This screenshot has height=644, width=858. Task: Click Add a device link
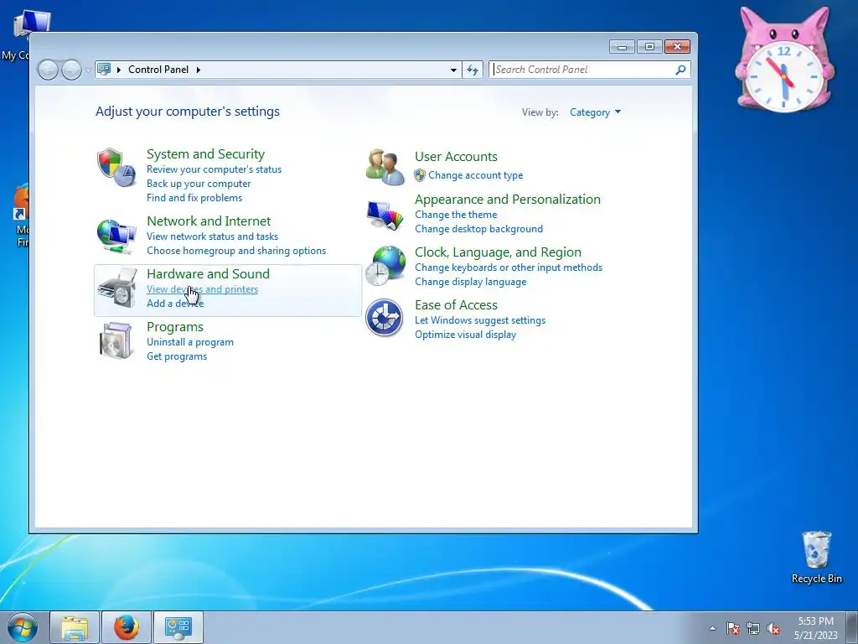(175, 304)
